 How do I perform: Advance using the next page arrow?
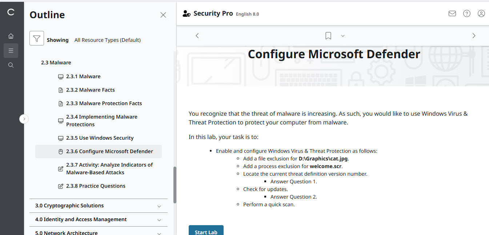[x=474, y=35]
